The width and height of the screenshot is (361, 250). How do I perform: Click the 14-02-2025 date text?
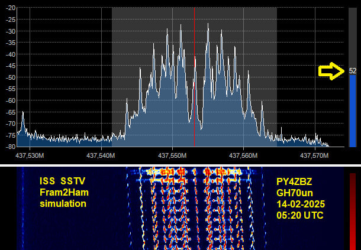click(x=301, y=204)
